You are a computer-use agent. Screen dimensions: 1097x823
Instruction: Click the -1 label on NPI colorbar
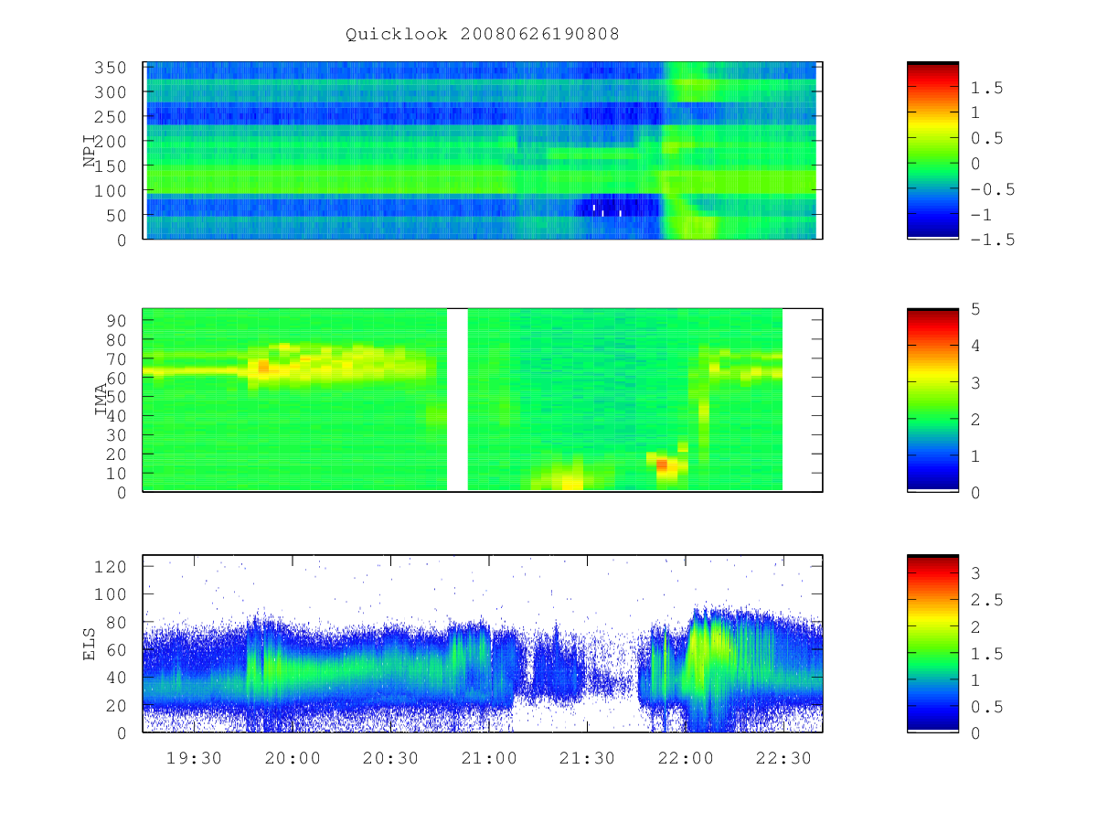[x=983, y=214]
